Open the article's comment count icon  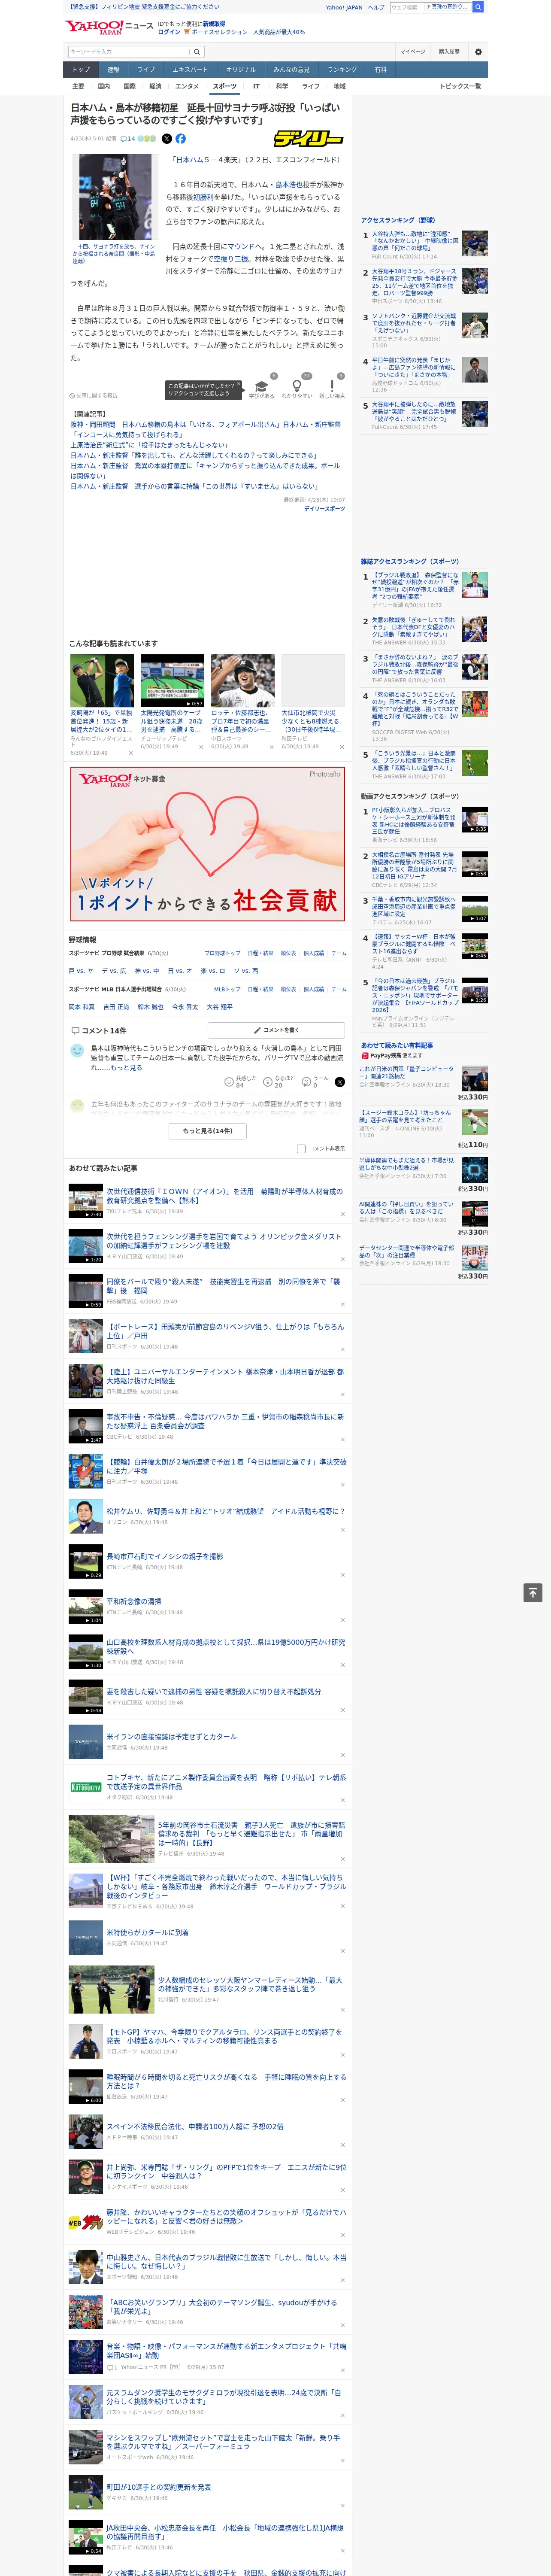tap(127, 139)
